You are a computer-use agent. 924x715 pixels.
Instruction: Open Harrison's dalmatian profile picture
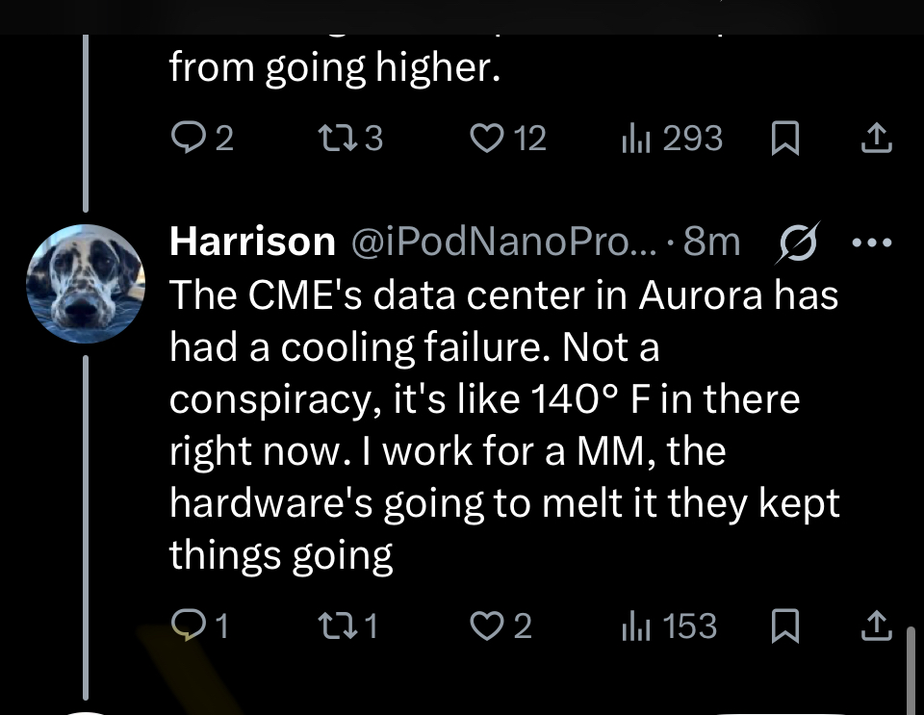(x=86, y=284)
